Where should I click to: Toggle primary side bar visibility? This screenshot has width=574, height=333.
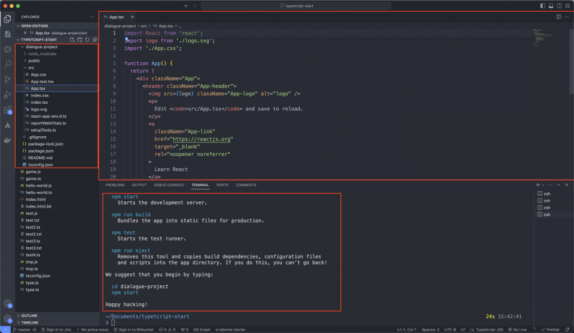coord(543,6)
